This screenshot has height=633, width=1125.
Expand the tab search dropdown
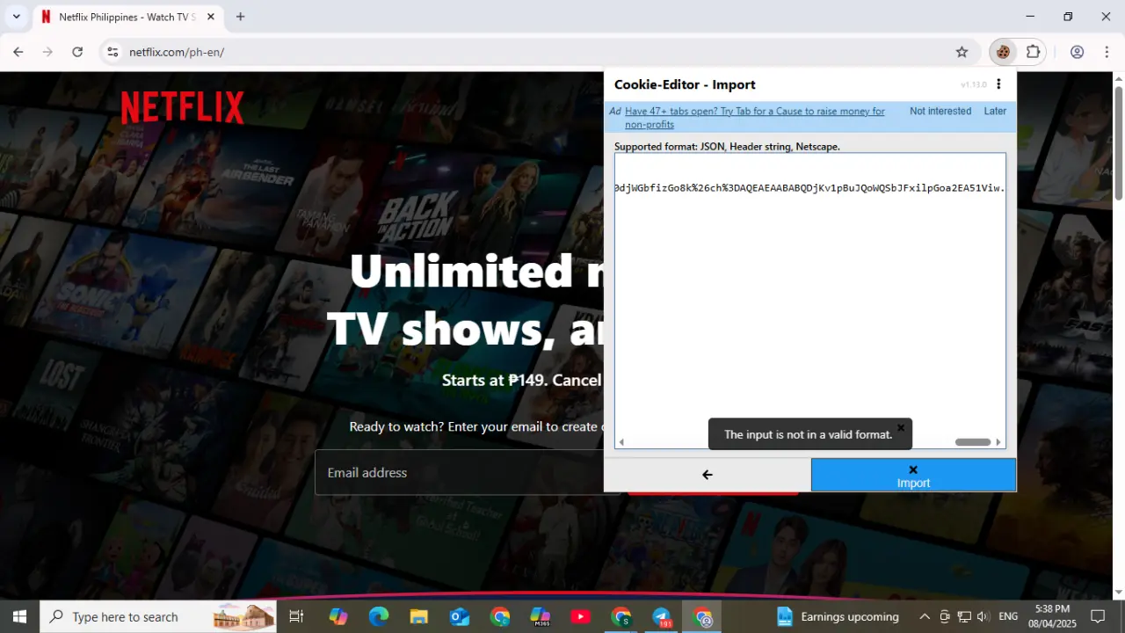coord(16,17)
